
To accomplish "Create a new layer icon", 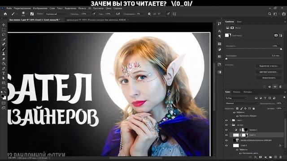I will coord(275,157).
